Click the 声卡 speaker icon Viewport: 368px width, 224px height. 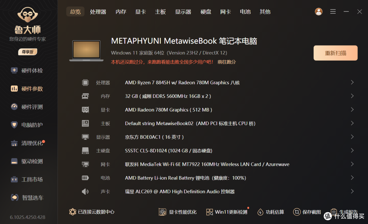(85, 191)
